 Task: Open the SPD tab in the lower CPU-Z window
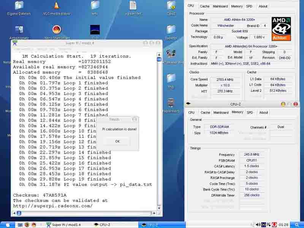[250, 112]
